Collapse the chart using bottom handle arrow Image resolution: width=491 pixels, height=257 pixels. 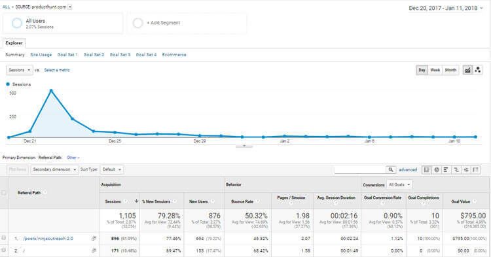pyautogui.click(x=244, y=146)
